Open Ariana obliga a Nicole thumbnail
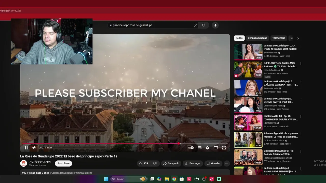This screenshot has height=183, width=326. click(248, 140)
